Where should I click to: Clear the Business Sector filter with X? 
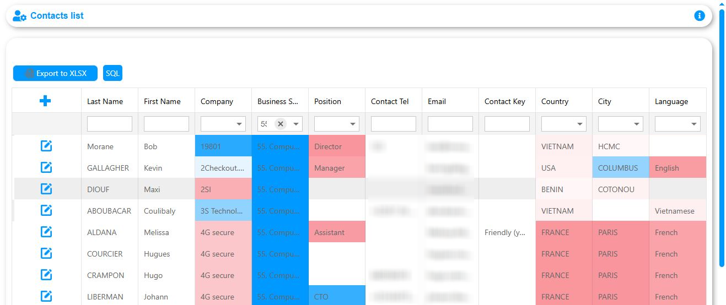pyautogui.click(x=281, y=124)
